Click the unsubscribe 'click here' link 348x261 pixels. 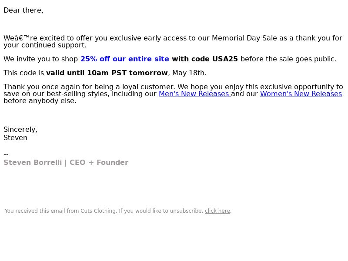pos(217,211)
